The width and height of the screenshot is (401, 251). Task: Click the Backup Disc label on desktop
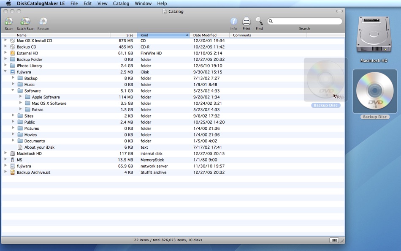click(x=375, y=117)
